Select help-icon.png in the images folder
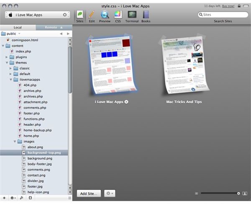This screenshot has width=251, height=204. coord(38,192)
